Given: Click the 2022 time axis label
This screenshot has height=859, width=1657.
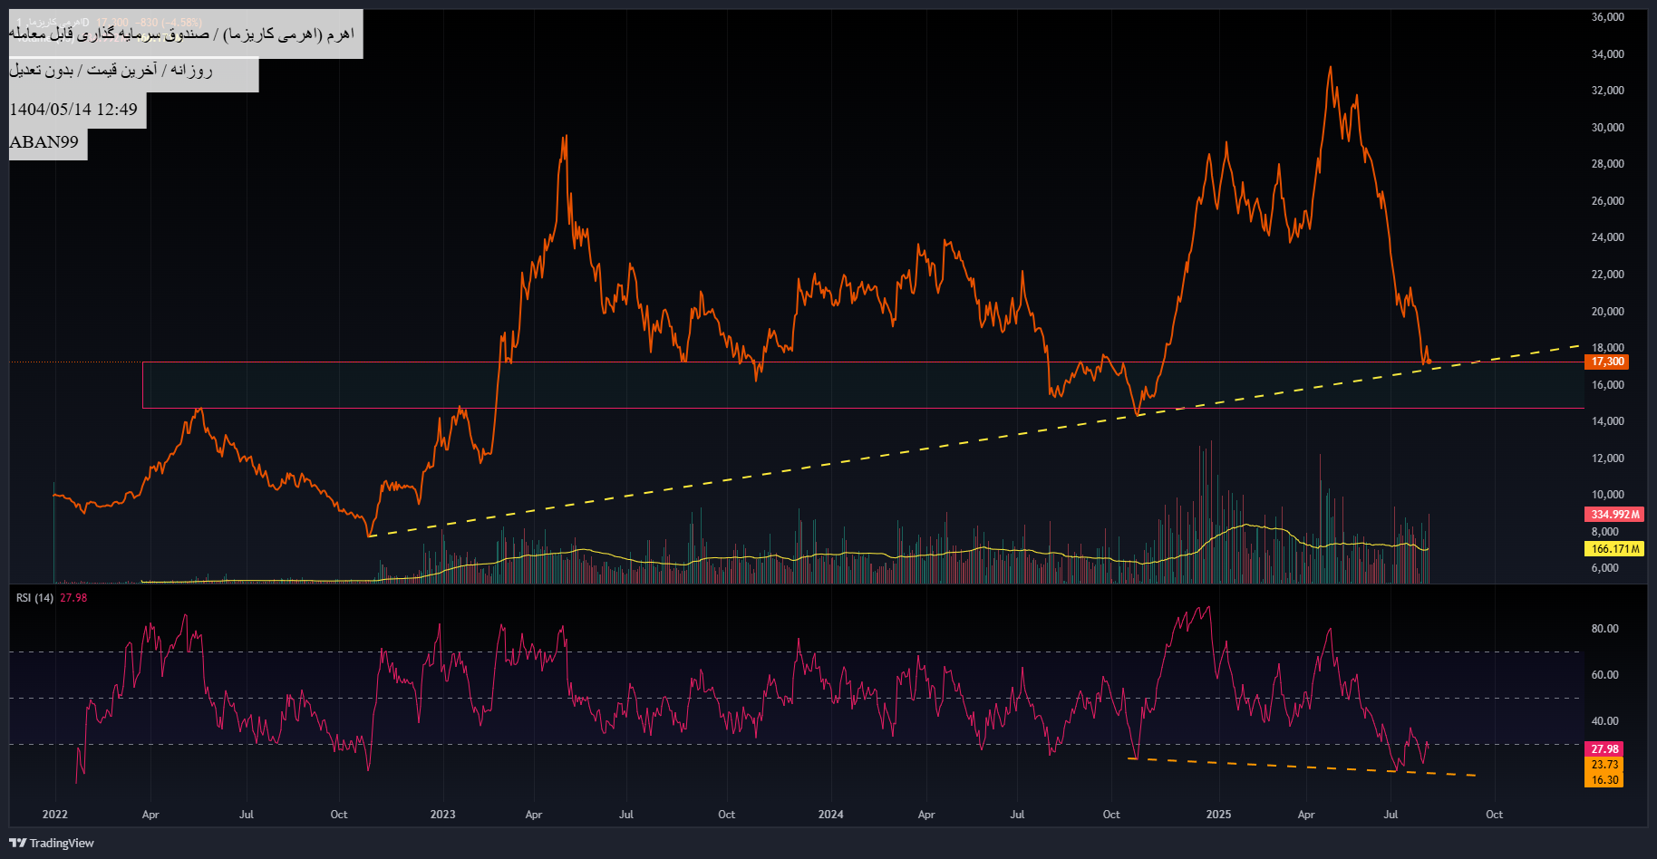Looking at the screenshot, I should coord(55,815).
